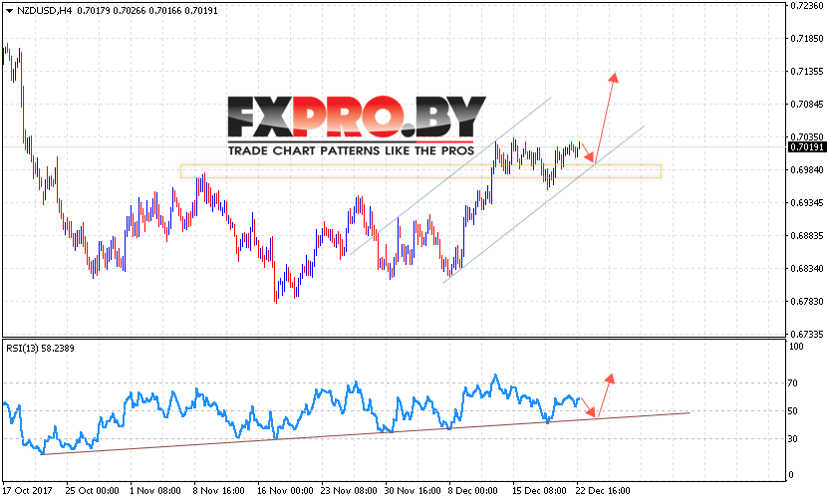Select price axis label 0.71355
The width and height of the screenshot is (828, 502).
click(807, 72)
